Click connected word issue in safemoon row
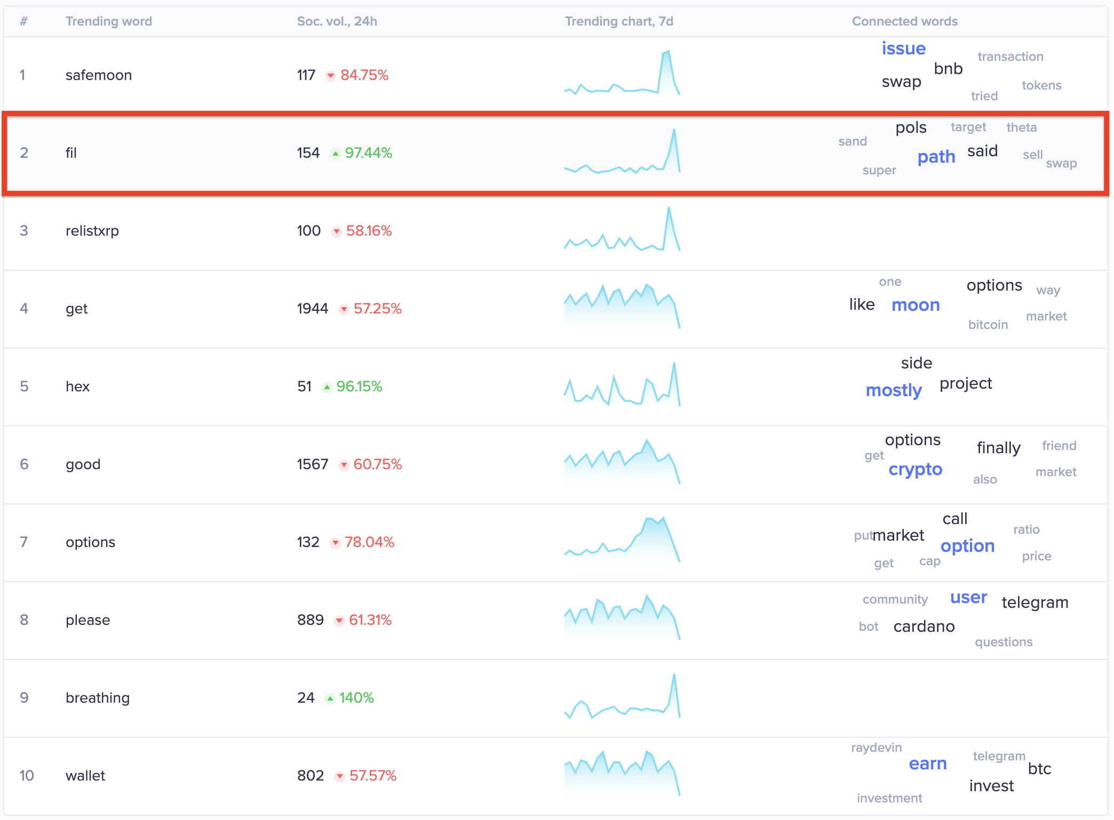This screenshot has width=1114, height=820. pyautogui.click(x=904, y=49)
